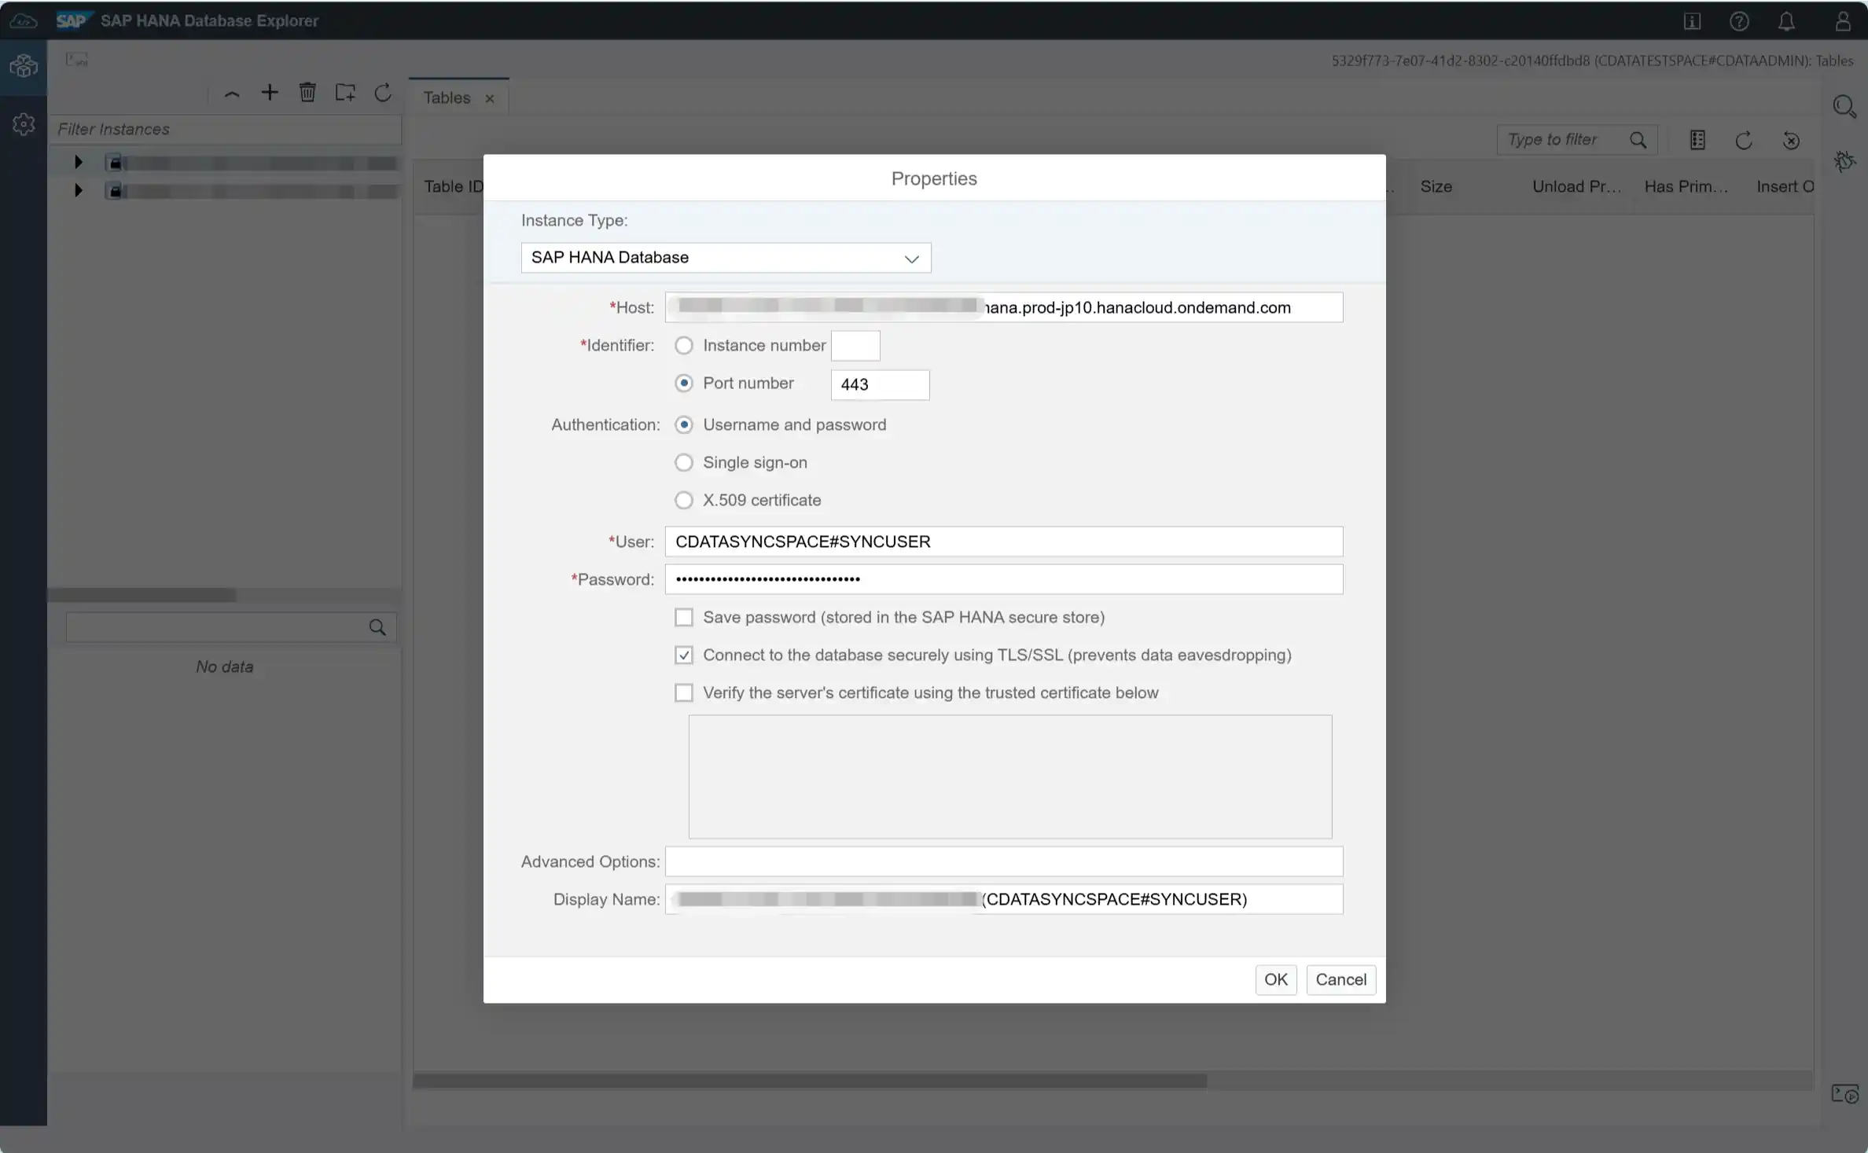This screenshot has height=1153, width=1868.
Task: Confirm properties by clicking OK
Action: (x=1276, y=979)
